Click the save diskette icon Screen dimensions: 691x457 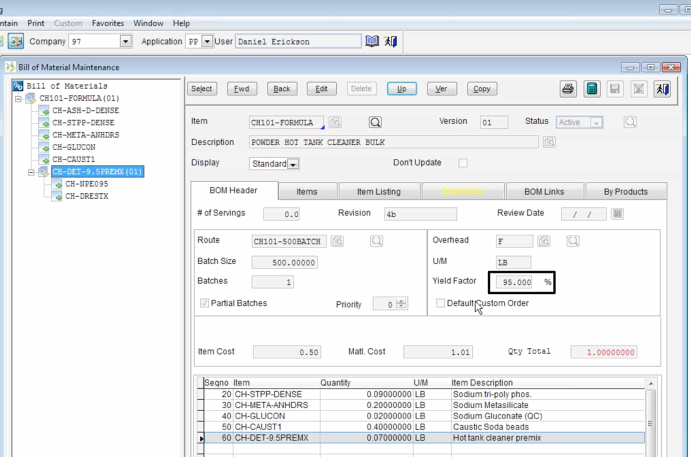[615, 89]
